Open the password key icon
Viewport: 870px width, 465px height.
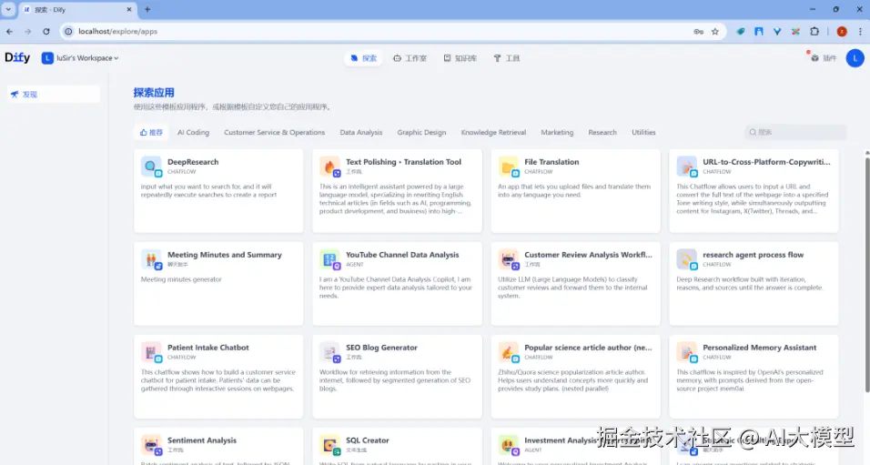698,32
